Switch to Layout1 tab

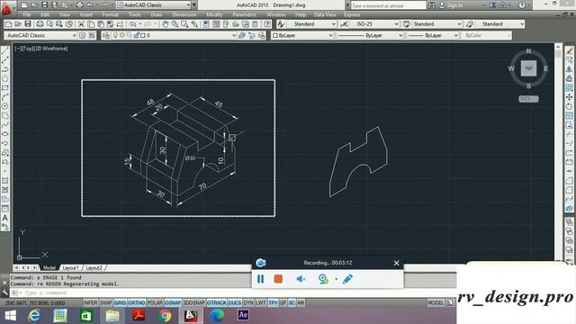(70, 268)
